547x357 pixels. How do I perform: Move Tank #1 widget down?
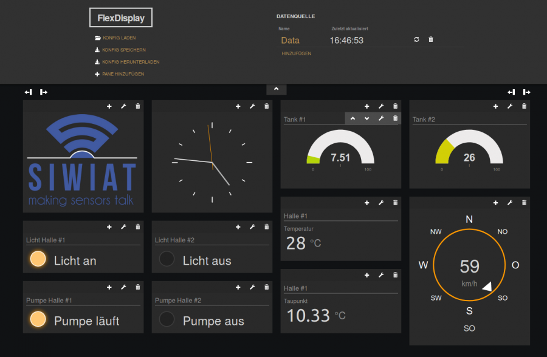click(x=366, y=118)
